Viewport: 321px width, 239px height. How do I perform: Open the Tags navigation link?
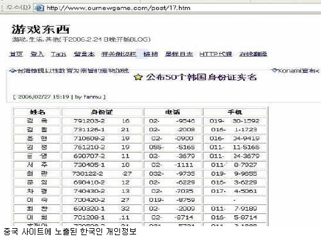pos(58,54)
